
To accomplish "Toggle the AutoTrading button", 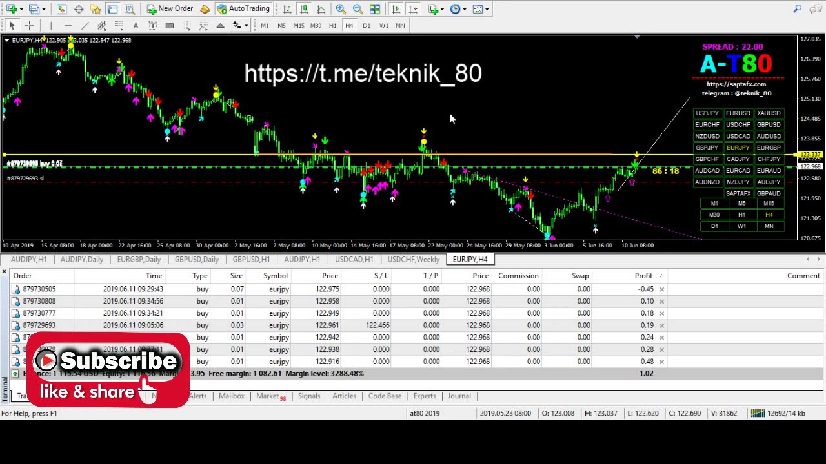I will [243, 9].
